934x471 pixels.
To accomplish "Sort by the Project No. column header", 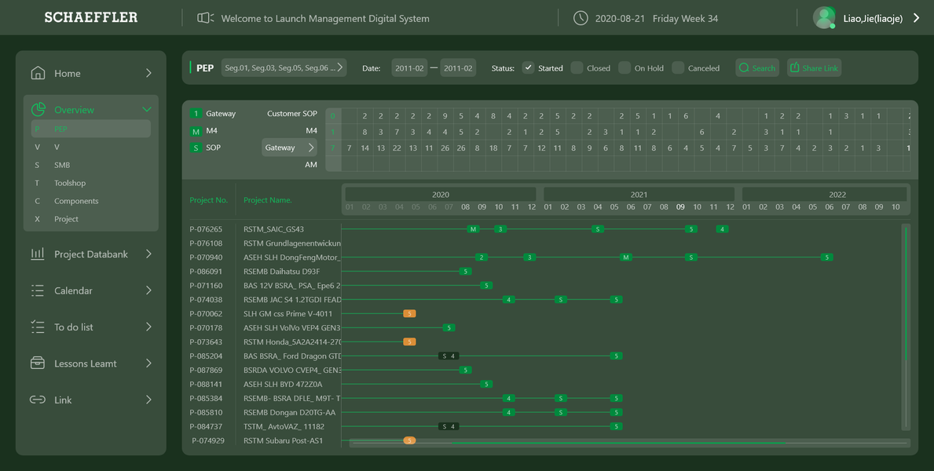I will [208, 200].
